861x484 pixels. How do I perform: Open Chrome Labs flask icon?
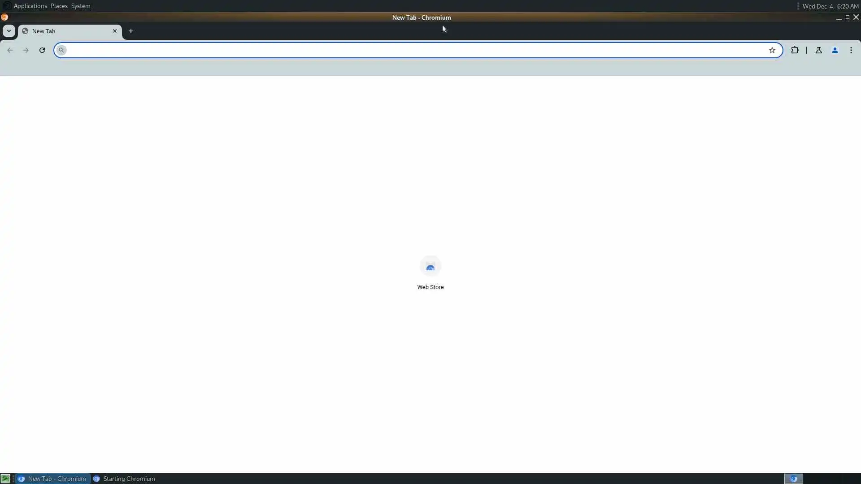(x=818, y=50)
